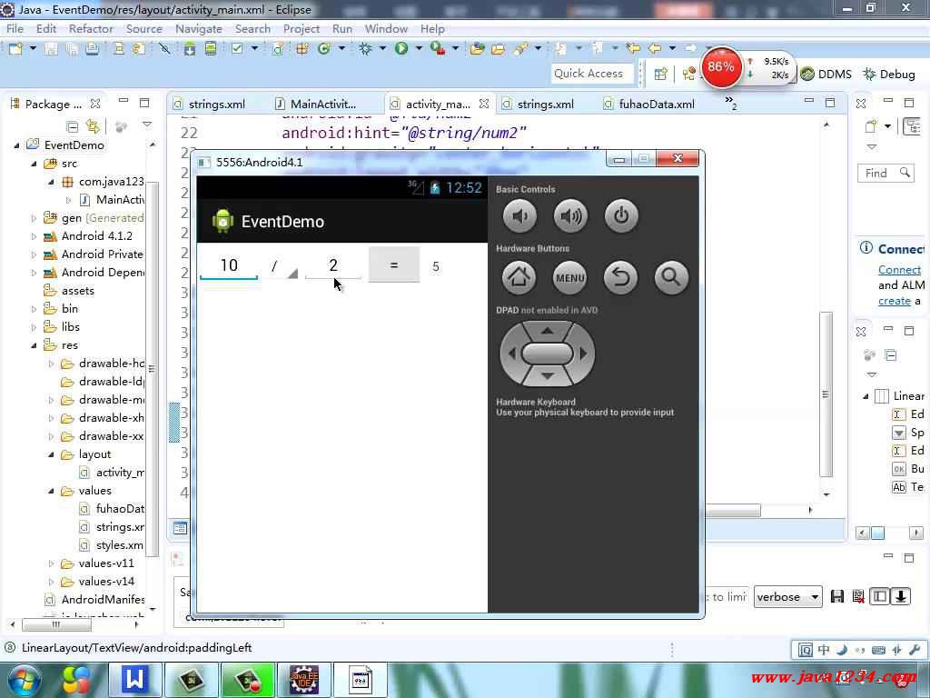Click the green Run button in toolbar

(401, 49)
